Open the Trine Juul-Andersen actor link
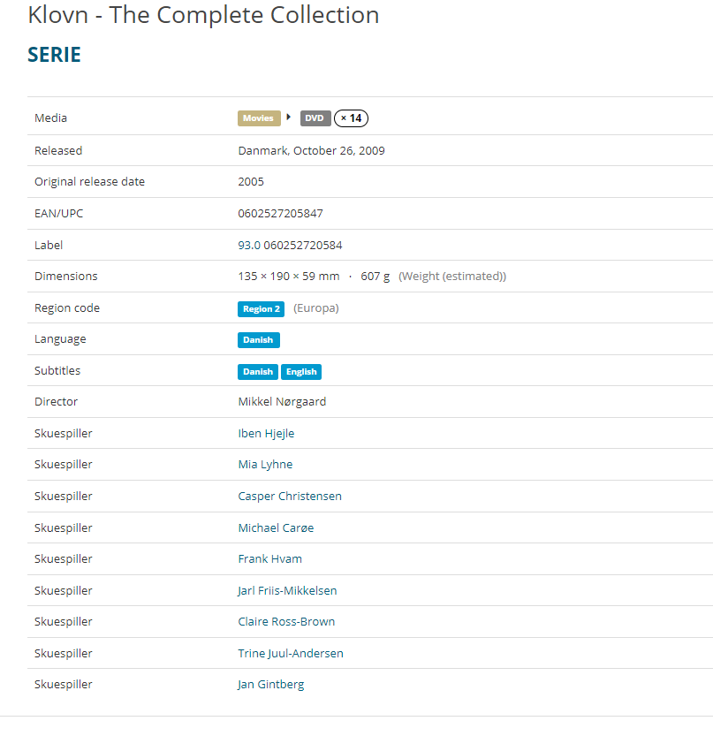 pyautogui.click(x=291, y=654)
